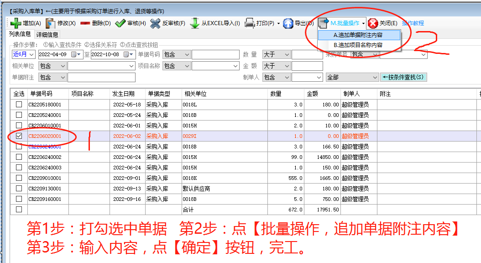Click the 操作教程 tutorial link
The height and width of the screenshot is (263, 481).
(x=413, y=23)
